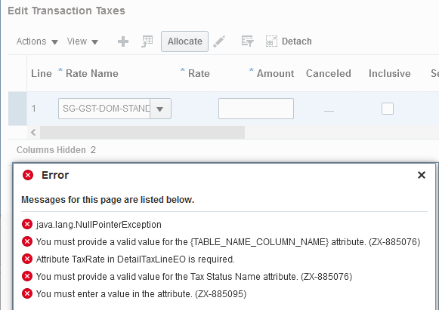Click the horizontal scrollbar left arrow
The width and height of the screenshot is (439, 310).
(33, 132)
